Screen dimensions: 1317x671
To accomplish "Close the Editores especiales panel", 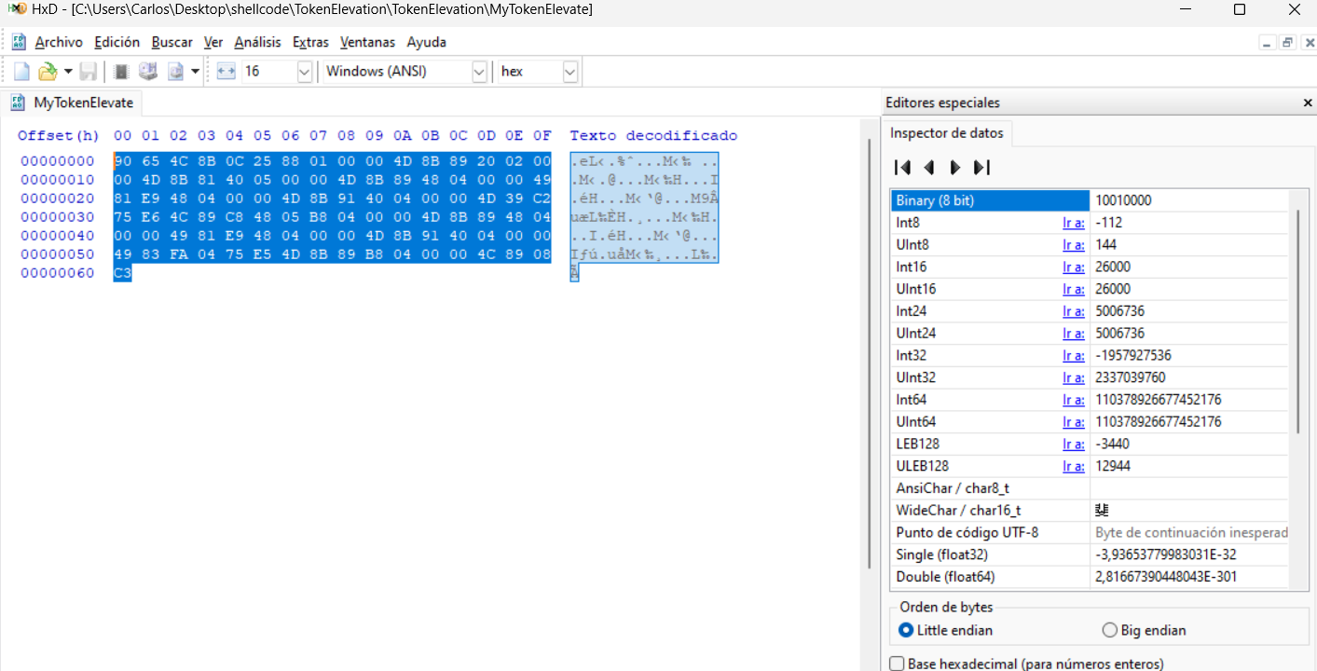I will 1307,103.
